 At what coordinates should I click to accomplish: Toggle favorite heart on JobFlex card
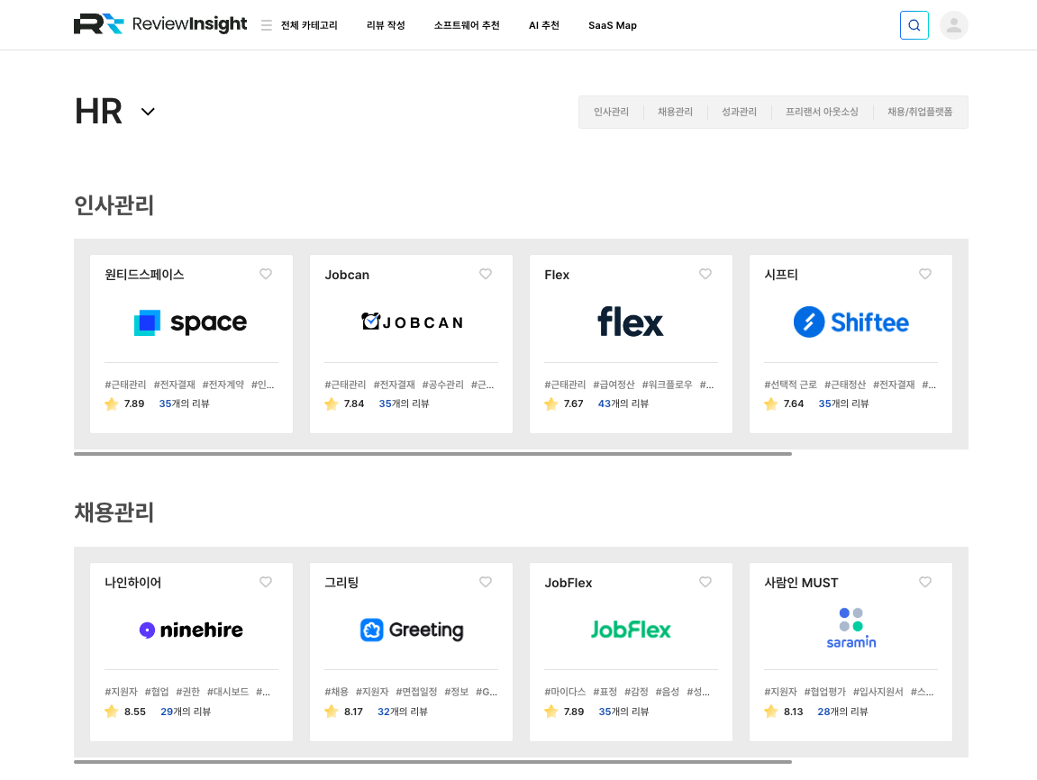(705, 582)
